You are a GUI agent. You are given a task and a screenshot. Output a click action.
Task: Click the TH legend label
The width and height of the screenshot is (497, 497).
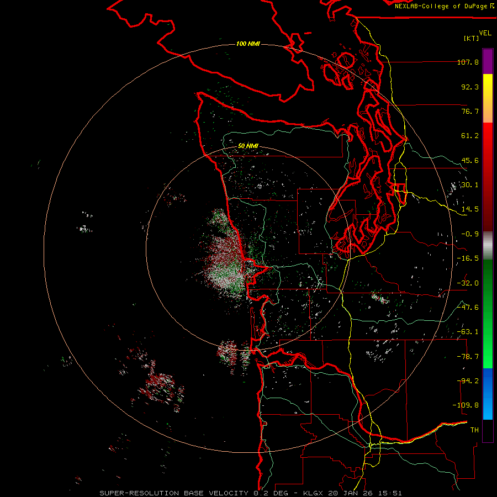pyautogui.click(x=474, y=430)
